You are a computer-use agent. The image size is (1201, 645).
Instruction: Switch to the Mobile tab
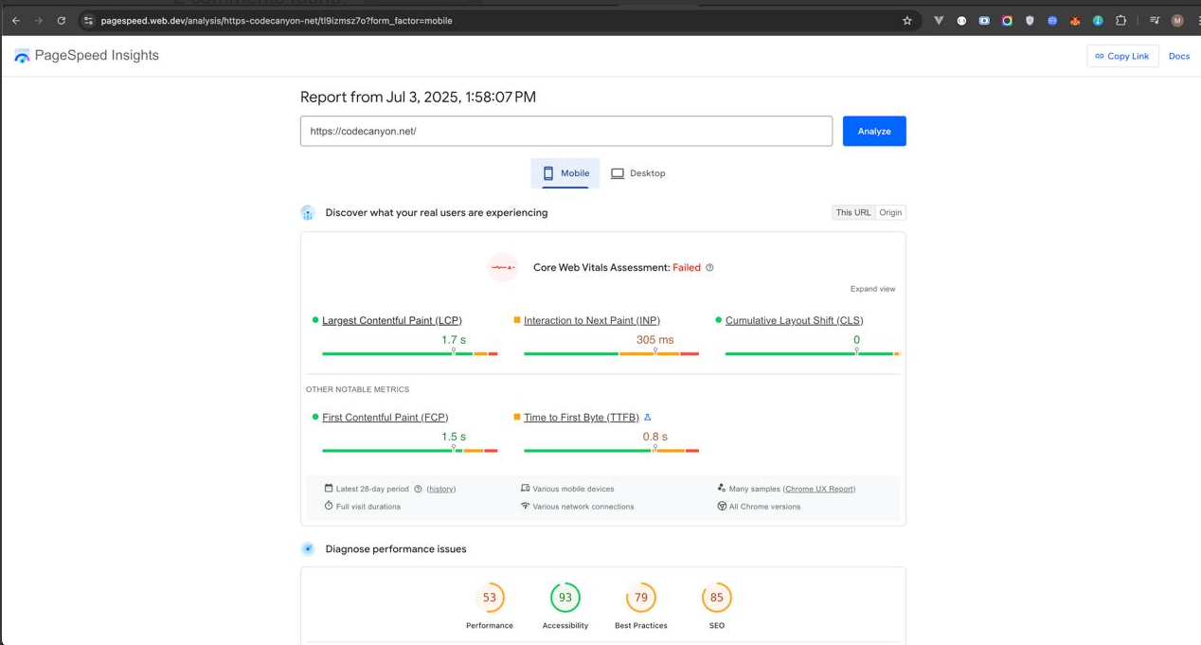[x=565, y=173]
